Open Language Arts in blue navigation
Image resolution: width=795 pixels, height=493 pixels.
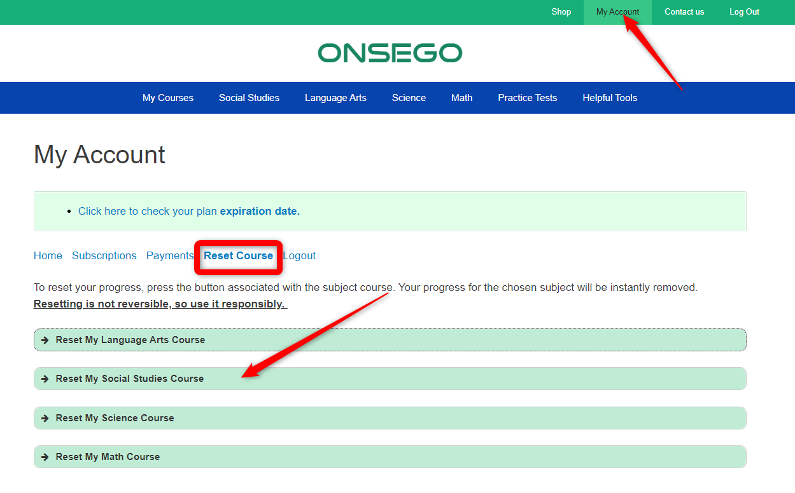tap(335, 98)
